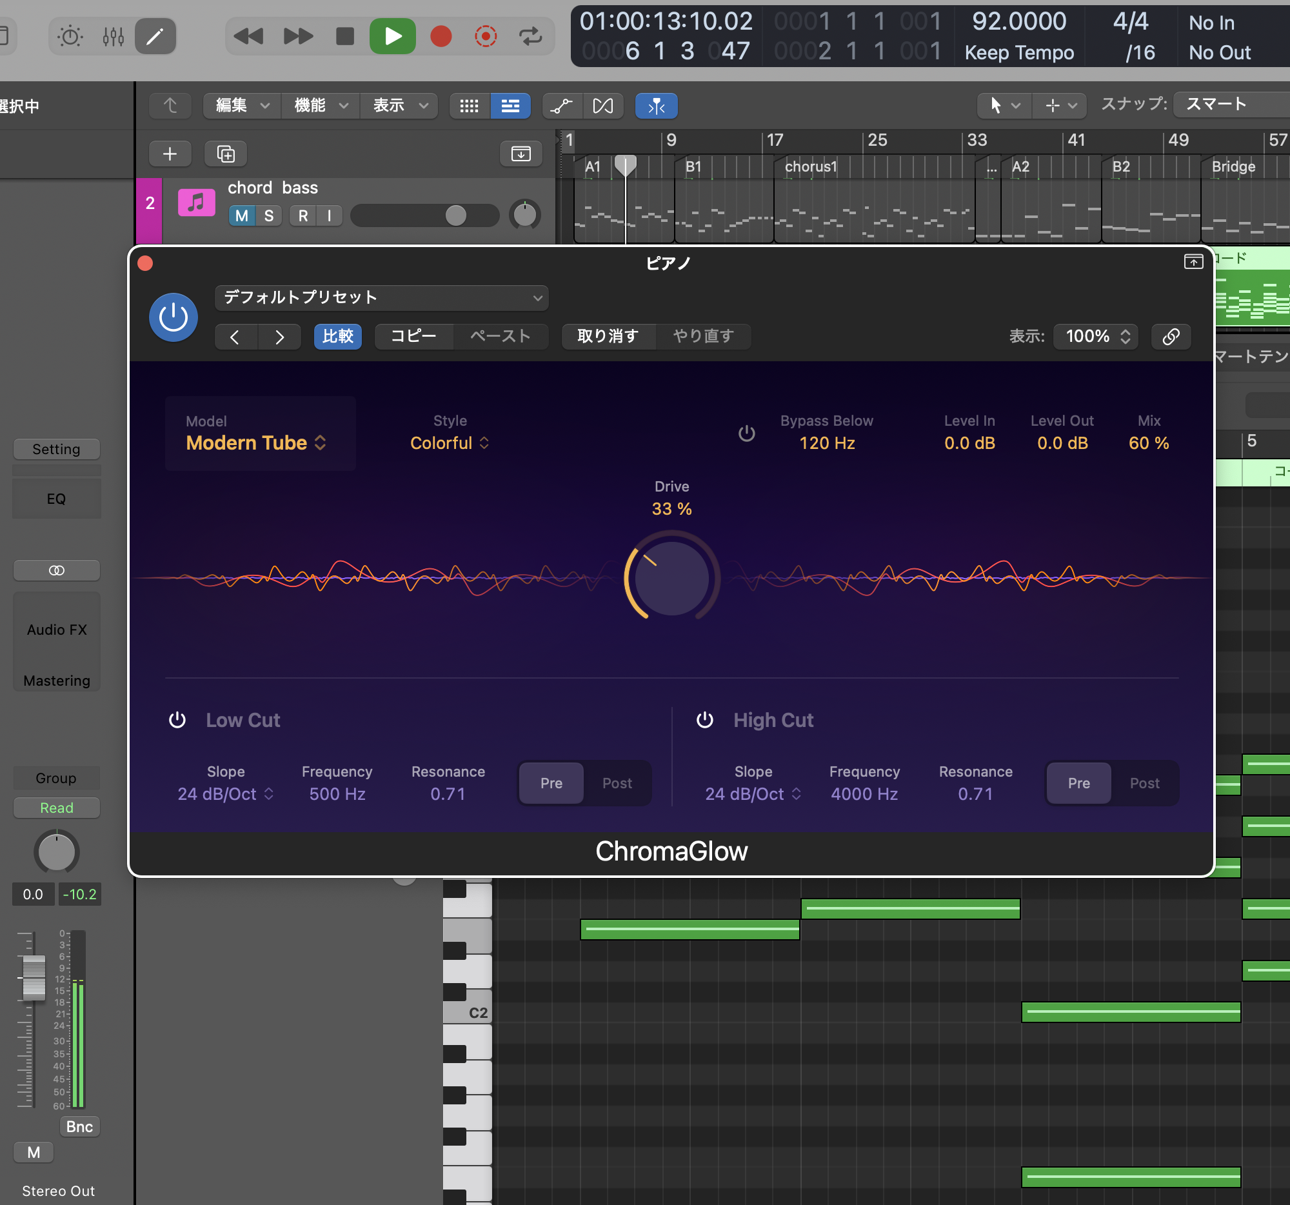The width and height of the screenshot is (1290, 1205).
Task: Click the fast forward transport button
Action: (x=298, y=36)
